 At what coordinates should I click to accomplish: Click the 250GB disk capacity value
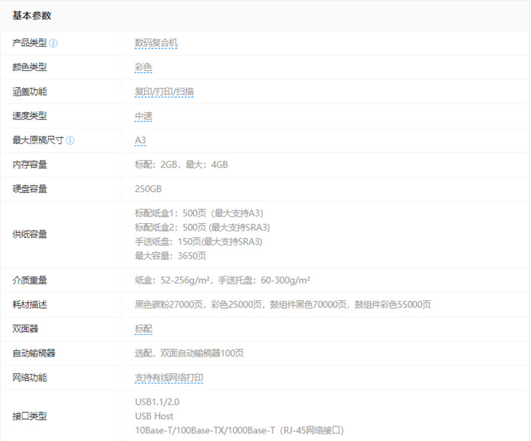[148, 189]
